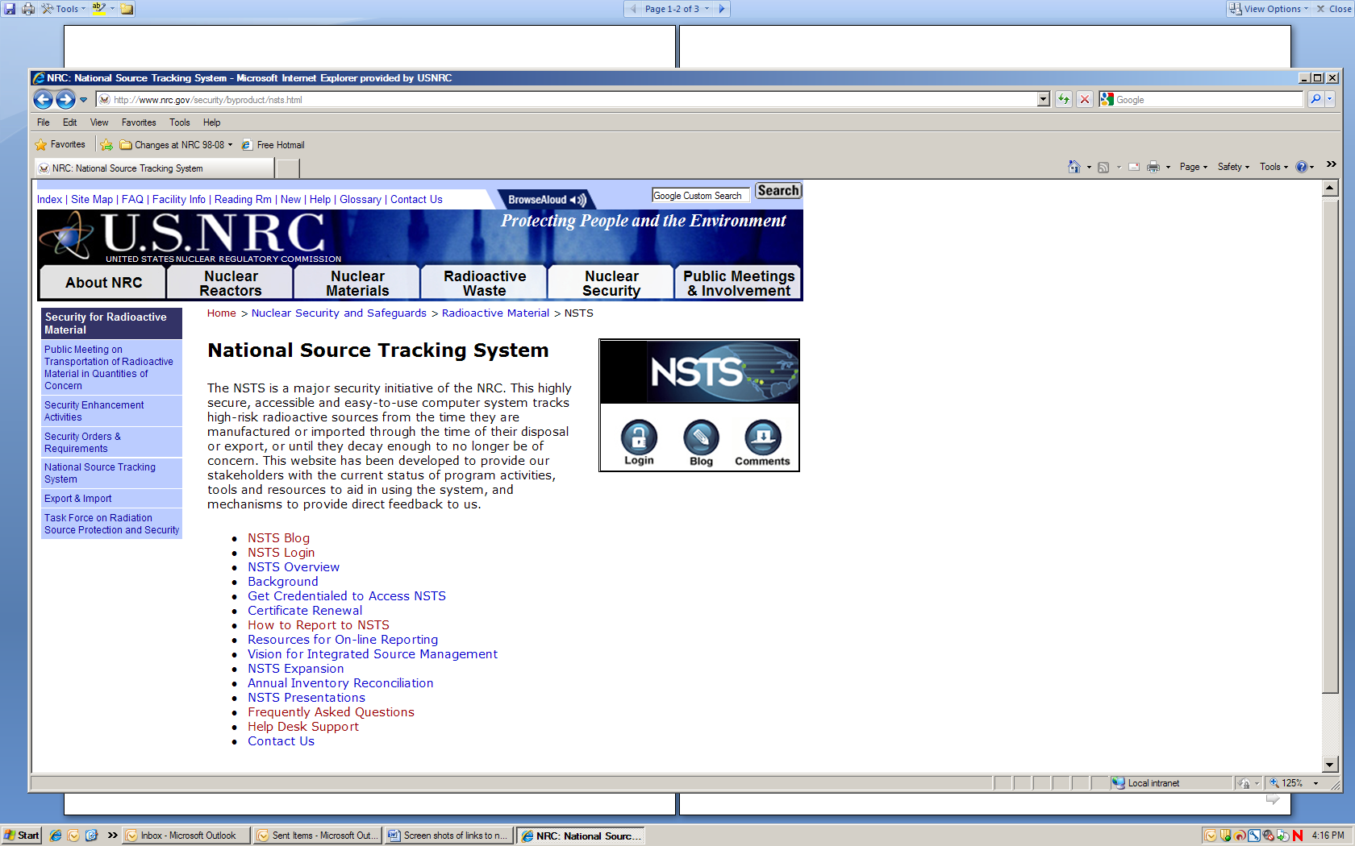This screenshot has width=1355, height=846.
Task: Open the View menu in Internet Explorer
Action: [99, 122]
